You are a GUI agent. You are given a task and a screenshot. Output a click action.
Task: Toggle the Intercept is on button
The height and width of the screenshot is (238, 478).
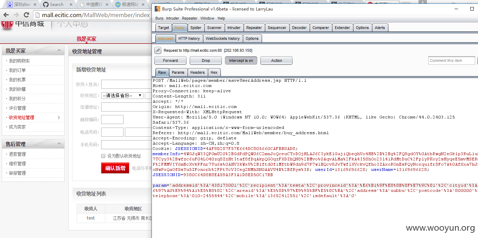pyautogui.click(x=241, y=60)
